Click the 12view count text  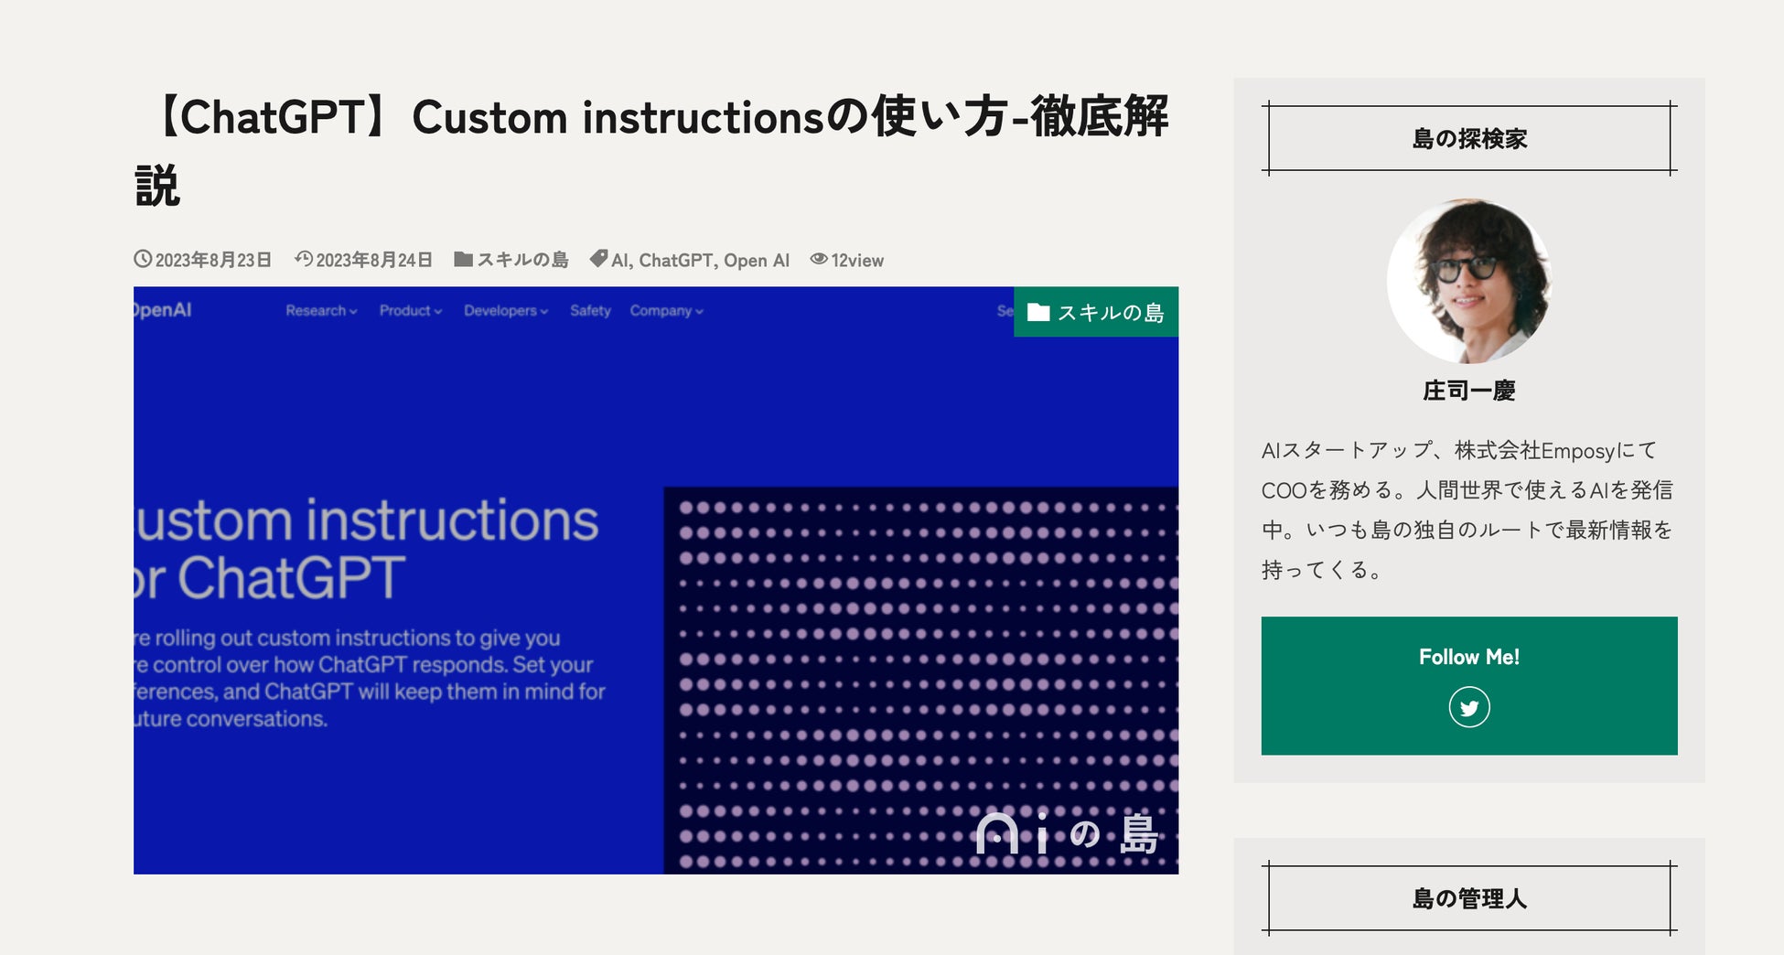(x=857, y=261)
